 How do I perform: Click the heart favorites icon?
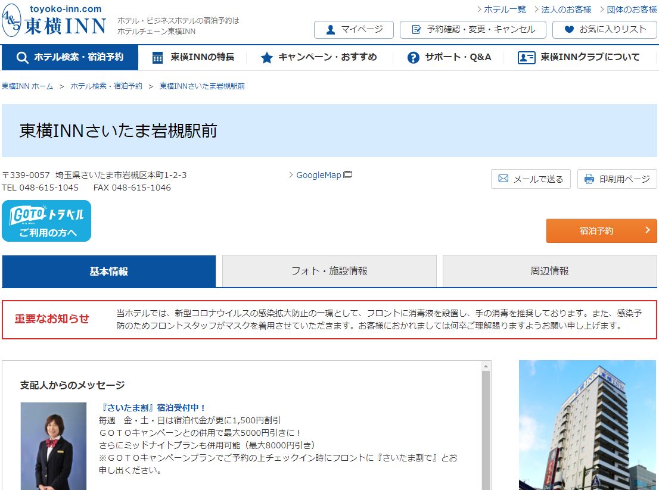point(569,29)
